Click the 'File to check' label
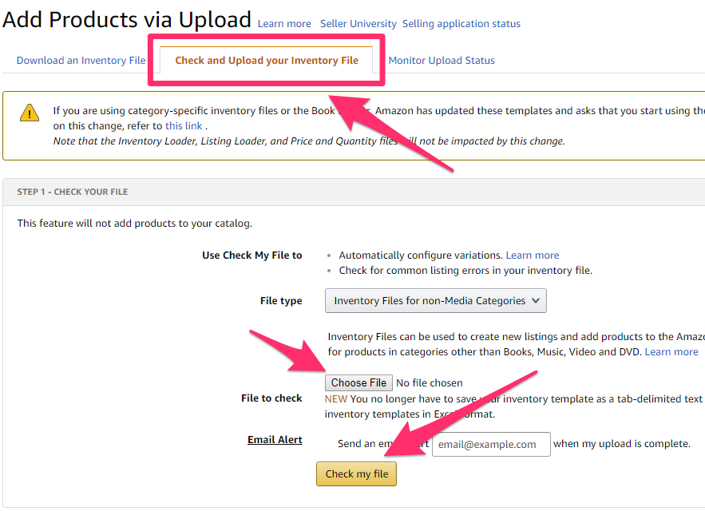Viewport: 705px width, 511px height. [x=271, y=398]
